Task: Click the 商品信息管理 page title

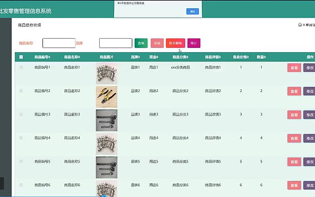Action: 30,25
